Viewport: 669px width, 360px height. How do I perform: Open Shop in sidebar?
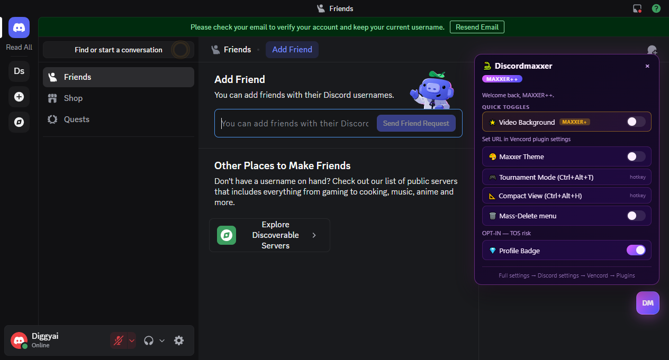pos(119,98)
